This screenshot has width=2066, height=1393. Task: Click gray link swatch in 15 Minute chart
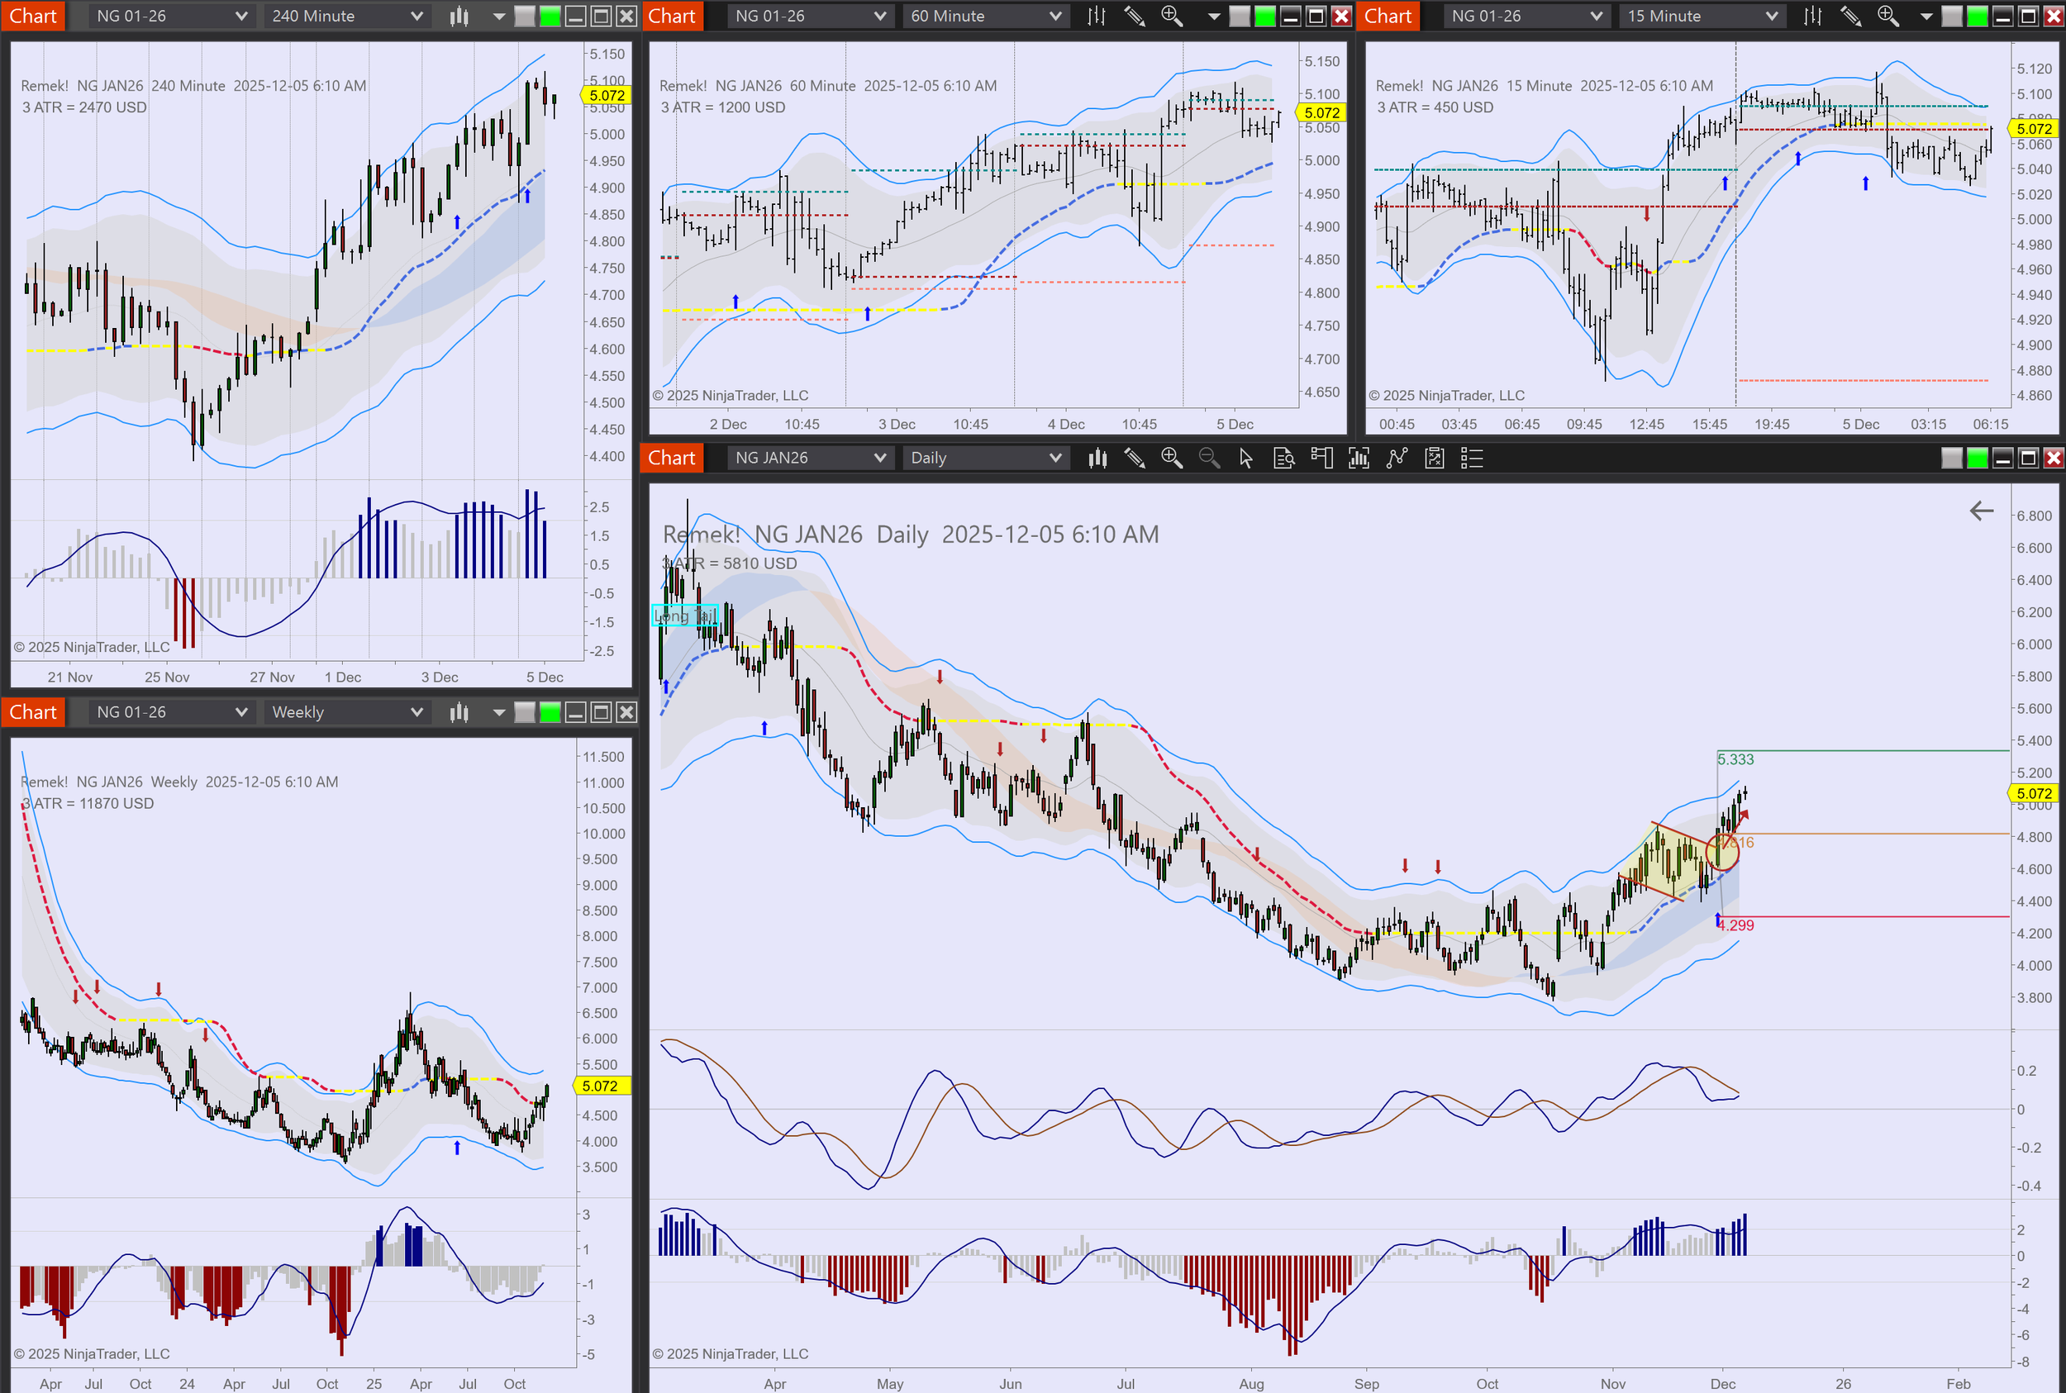pos(1952,16)
